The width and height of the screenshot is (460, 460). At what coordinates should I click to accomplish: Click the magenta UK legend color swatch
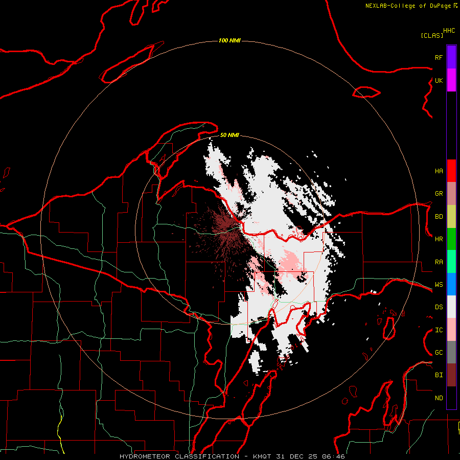pyautogui.click(x=451, y=80)
